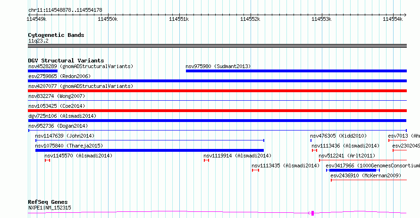Click the thick blue nsv1075840 Thareja2015 bar
Image resolution: width=420 pixels, height=218 pixels.
tap(150, 150)
